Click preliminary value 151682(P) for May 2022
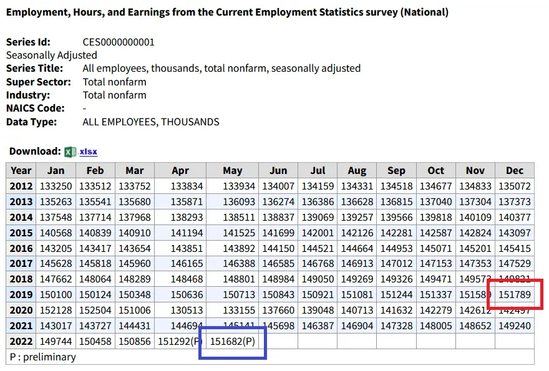The image size is (549, 371). pos(233,341)
